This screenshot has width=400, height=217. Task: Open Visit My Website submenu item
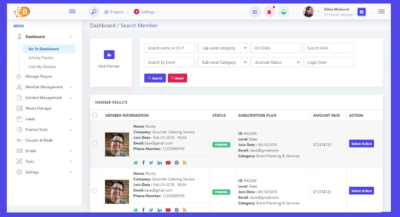coord(42,67)
